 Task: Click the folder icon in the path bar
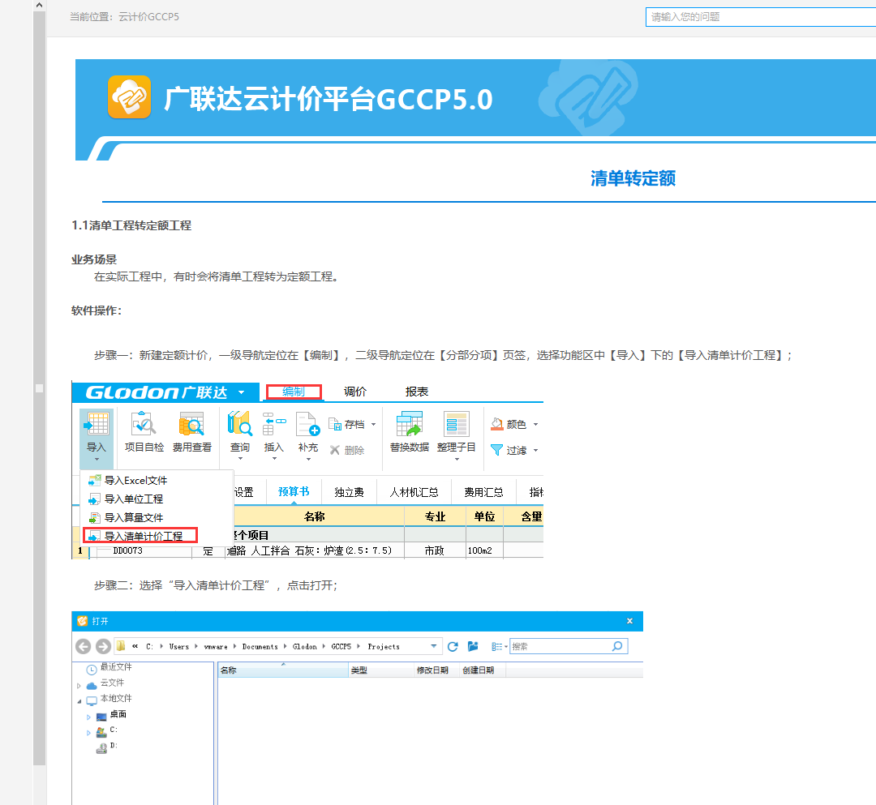(121, 646)
